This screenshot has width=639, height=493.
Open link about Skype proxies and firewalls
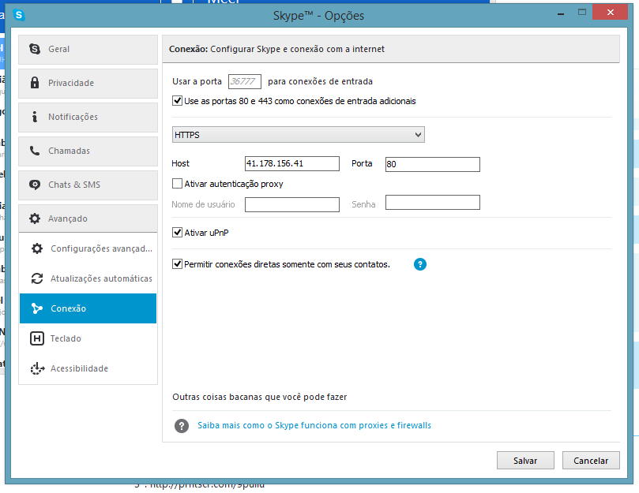[x=314, y=425]
